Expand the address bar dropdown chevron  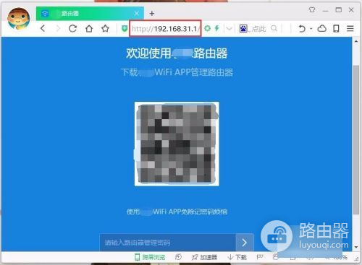click(229, 29)
